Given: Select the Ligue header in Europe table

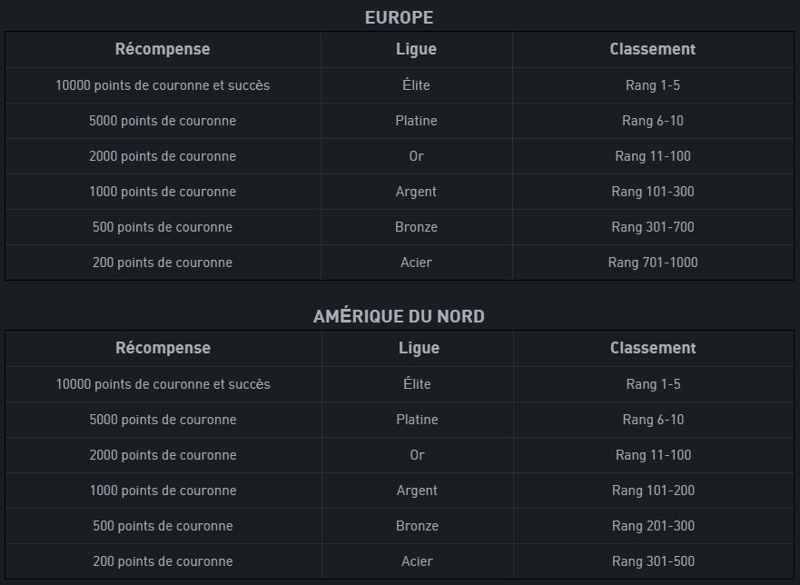Looking at the screenshot, I should pos(416,49).
